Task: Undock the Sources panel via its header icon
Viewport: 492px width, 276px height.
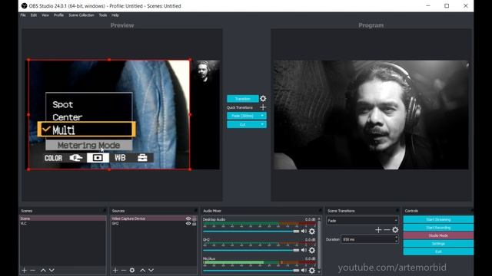Action: click(x=195, y=211)
